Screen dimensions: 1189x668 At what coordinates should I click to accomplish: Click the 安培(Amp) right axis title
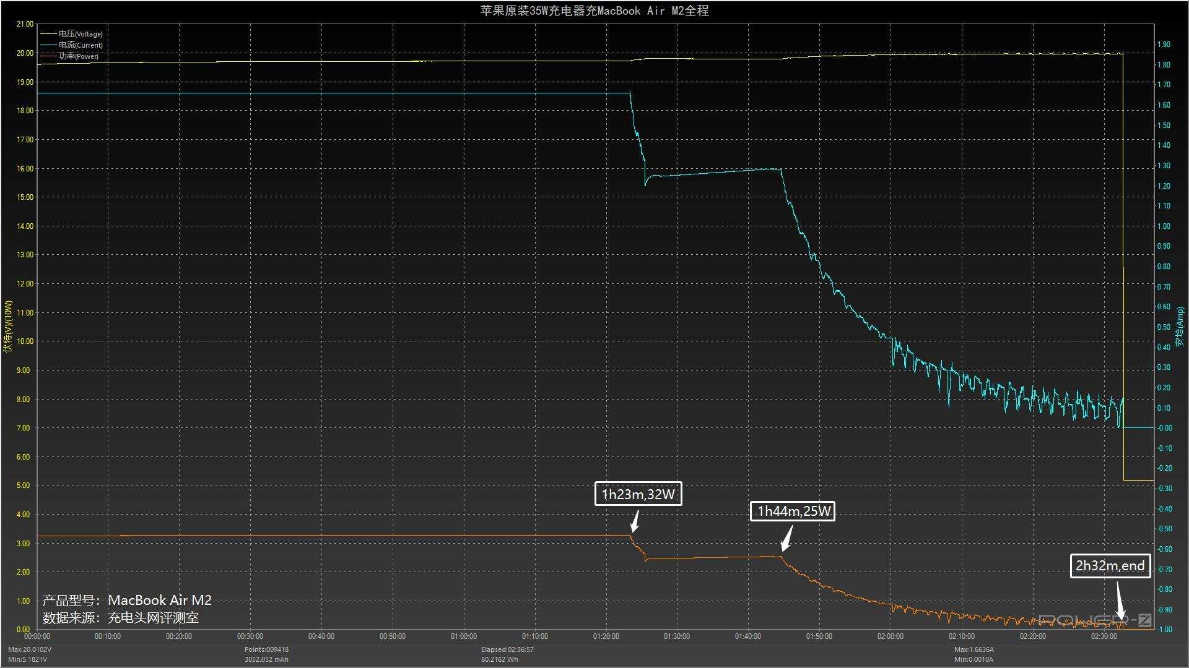[1180, 326]
